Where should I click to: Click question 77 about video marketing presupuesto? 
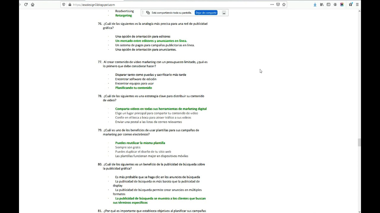pos(153,64)
